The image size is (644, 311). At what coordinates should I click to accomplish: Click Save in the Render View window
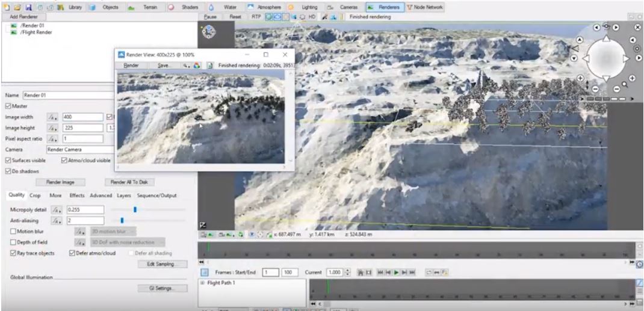[164, 65]
